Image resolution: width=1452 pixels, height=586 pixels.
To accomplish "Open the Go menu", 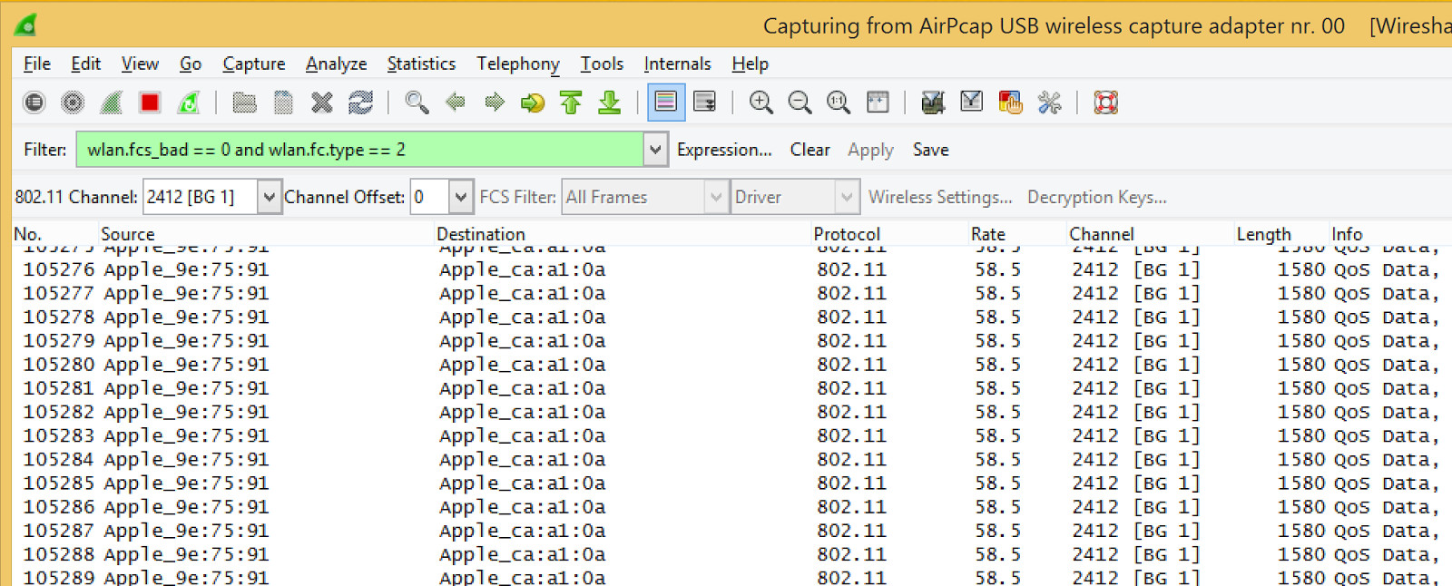I will click(191, 63).
